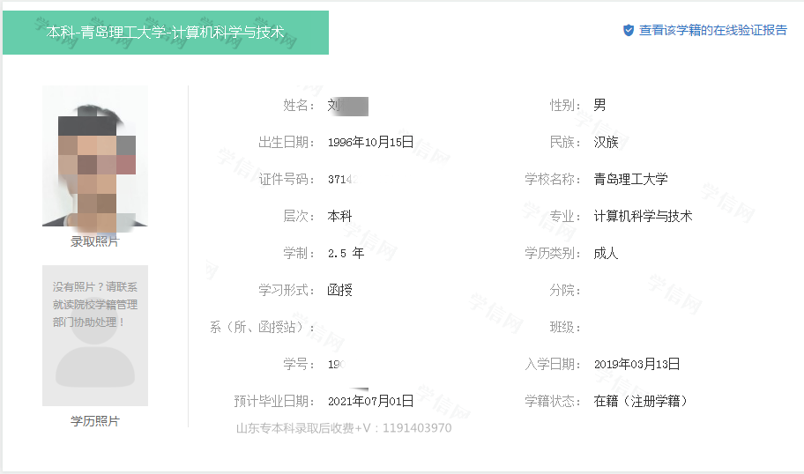Click the major value 计算机科学与技术
Screen dimensions: 804x474
click(x=643, y=216)
